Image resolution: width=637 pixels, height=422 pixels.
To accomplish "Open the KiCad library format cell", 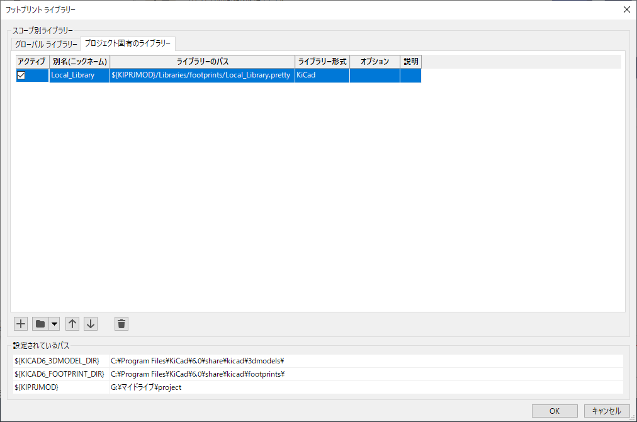I will pyautogui.click(x=322, y=76).
